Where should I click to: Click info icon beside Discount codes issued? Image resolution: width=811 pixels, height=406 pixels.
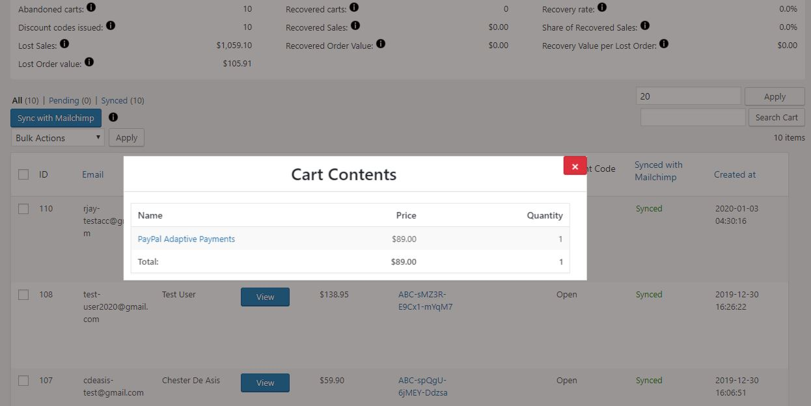(x=111, y=26)
